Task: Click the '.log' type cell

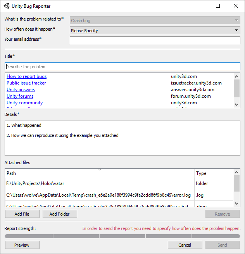Action: (x=214, y=195)
